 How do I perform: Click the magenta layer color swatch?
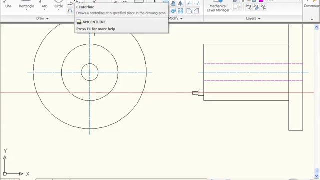[x=261, y=1]
